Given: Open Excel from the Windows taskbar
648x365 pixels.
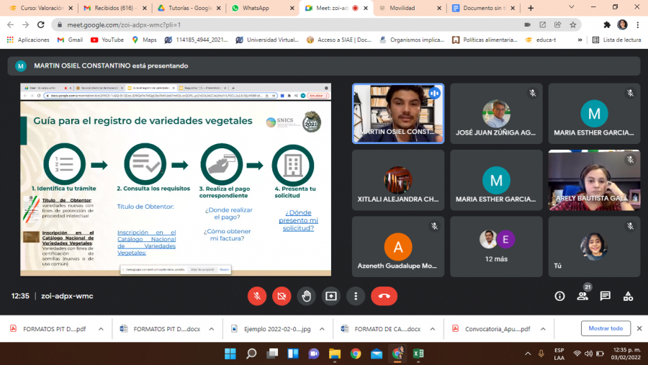Looking at the screenshot, I should point(418,353).
